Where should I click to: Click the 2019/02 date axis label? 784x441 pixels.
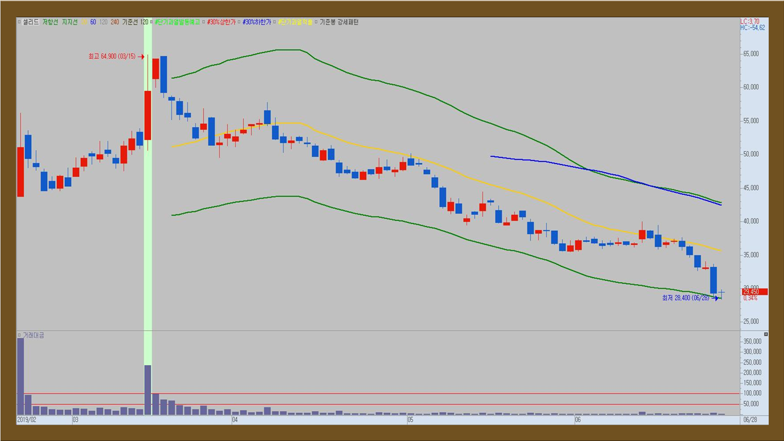coord(28,420)
